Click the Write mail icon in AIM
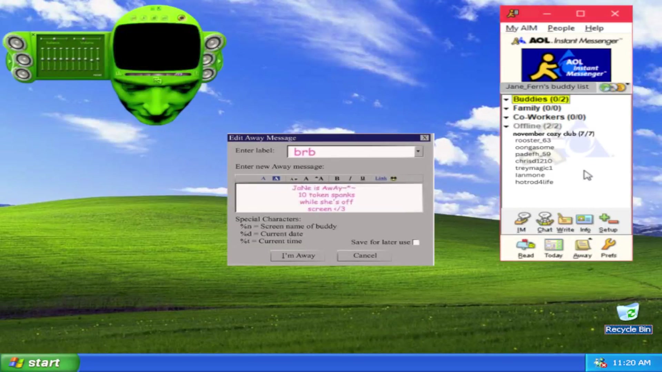 click(x=565, y=223)
